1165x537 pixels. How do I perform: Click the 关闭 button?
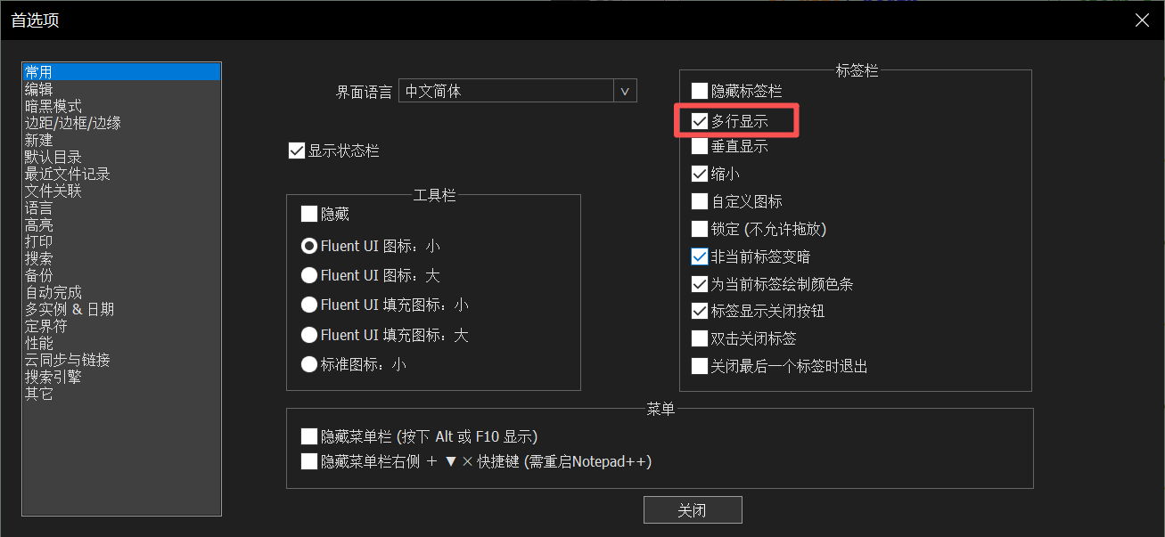(693, 510)
